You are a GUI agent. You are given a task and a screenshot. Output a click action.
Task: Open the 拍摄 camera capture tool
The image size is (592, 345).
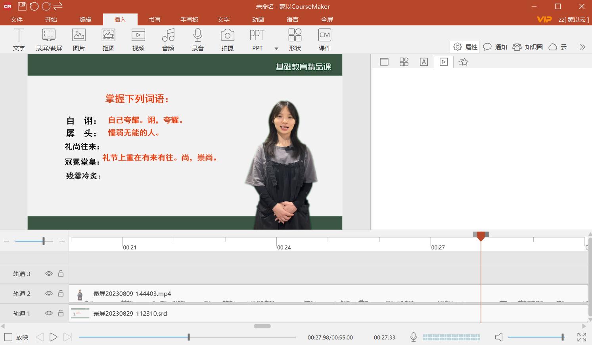[227, 39]
